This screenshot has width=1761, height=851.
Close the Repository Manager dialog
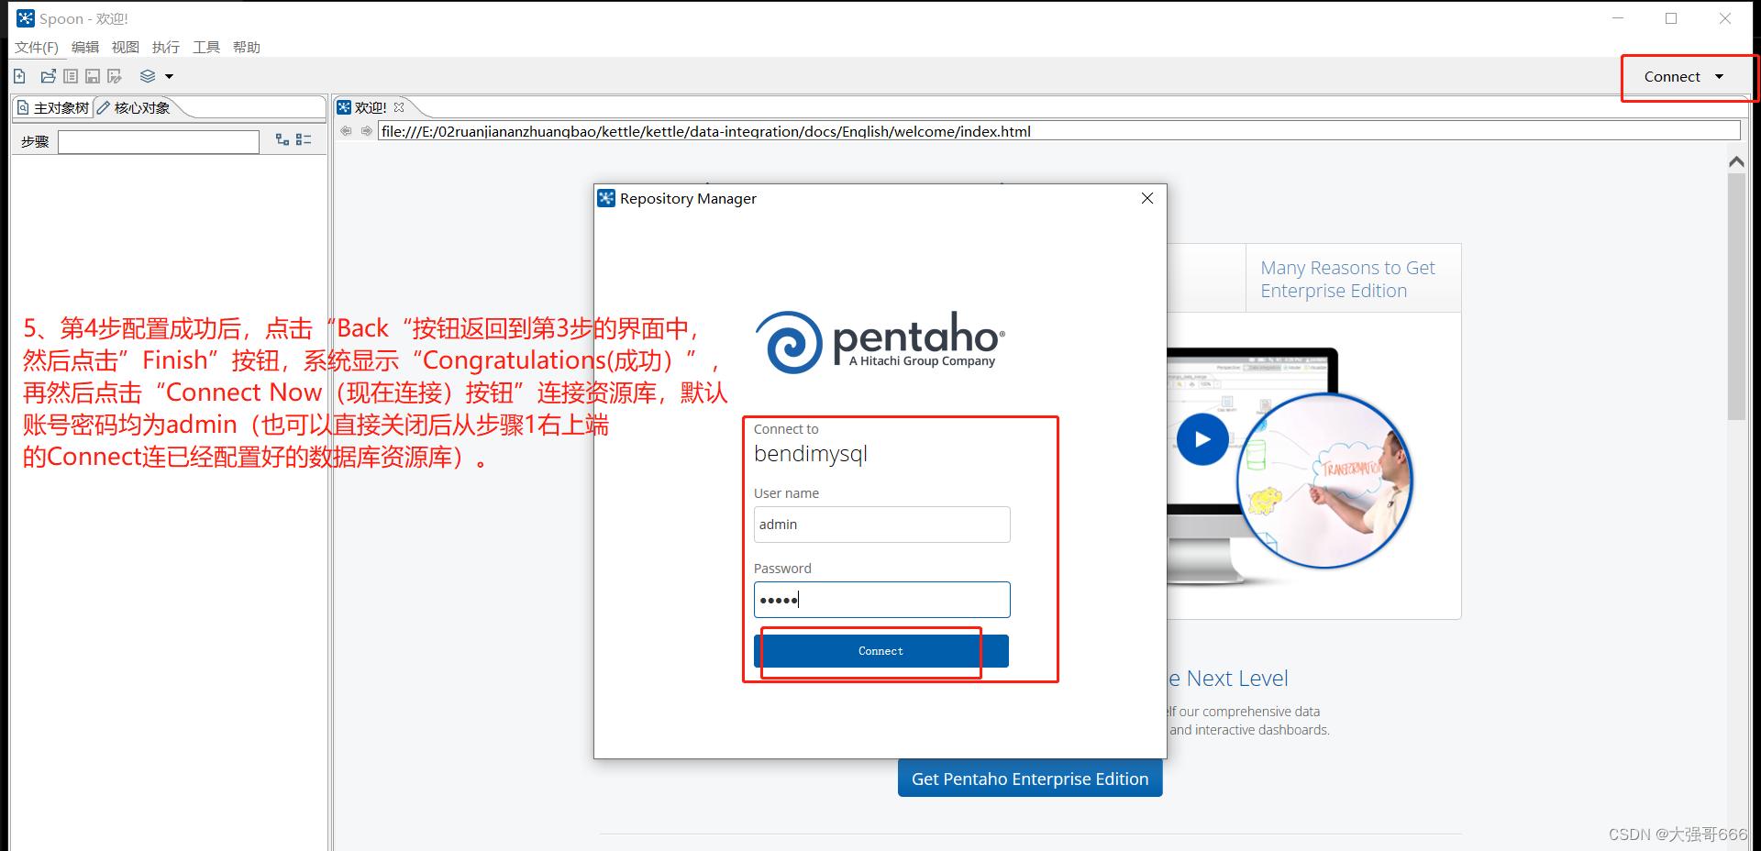pos(1146,198)
